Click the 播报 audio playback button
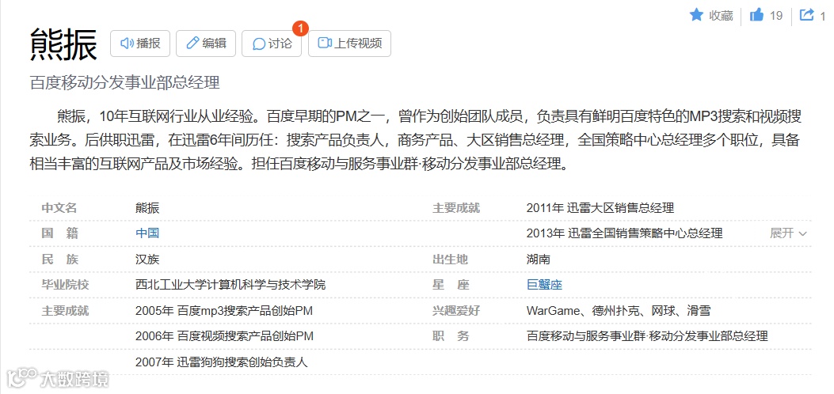The height and width of the screenshot is (394, 834). (x=140, y=44)
